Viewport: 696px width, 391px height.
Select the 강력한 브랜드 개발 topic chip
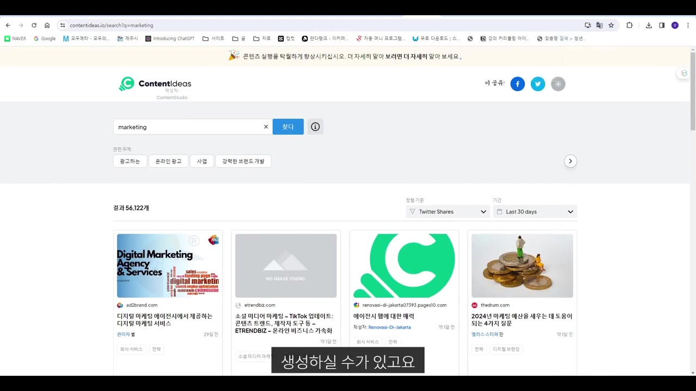point(243,161)
